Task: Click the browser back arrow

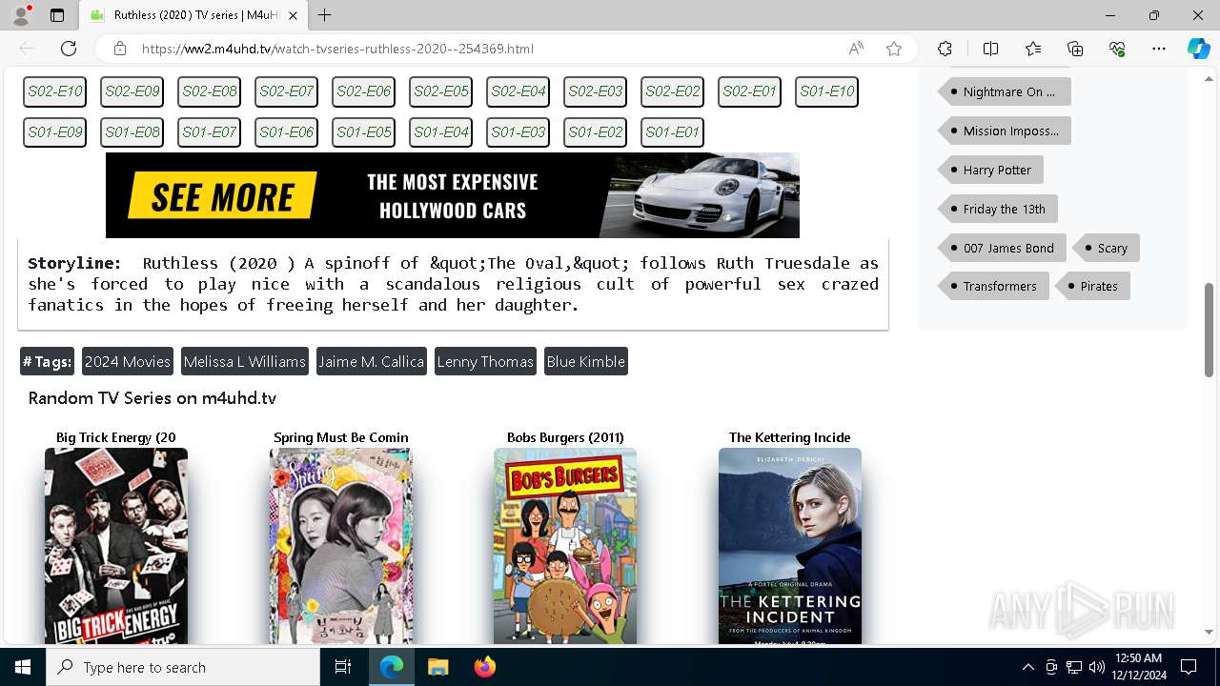Action: click(x=27, y=49)
